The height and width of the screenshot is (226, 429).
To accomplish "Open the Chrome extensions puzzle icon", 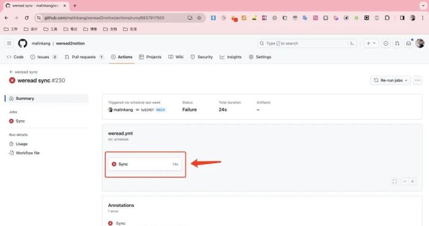I will 387,18.
